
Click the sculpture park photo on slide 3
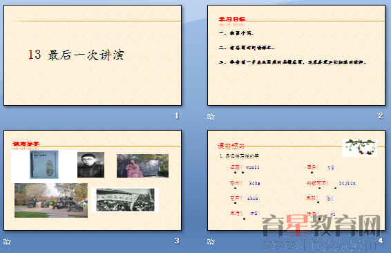(x=51, y=200)
